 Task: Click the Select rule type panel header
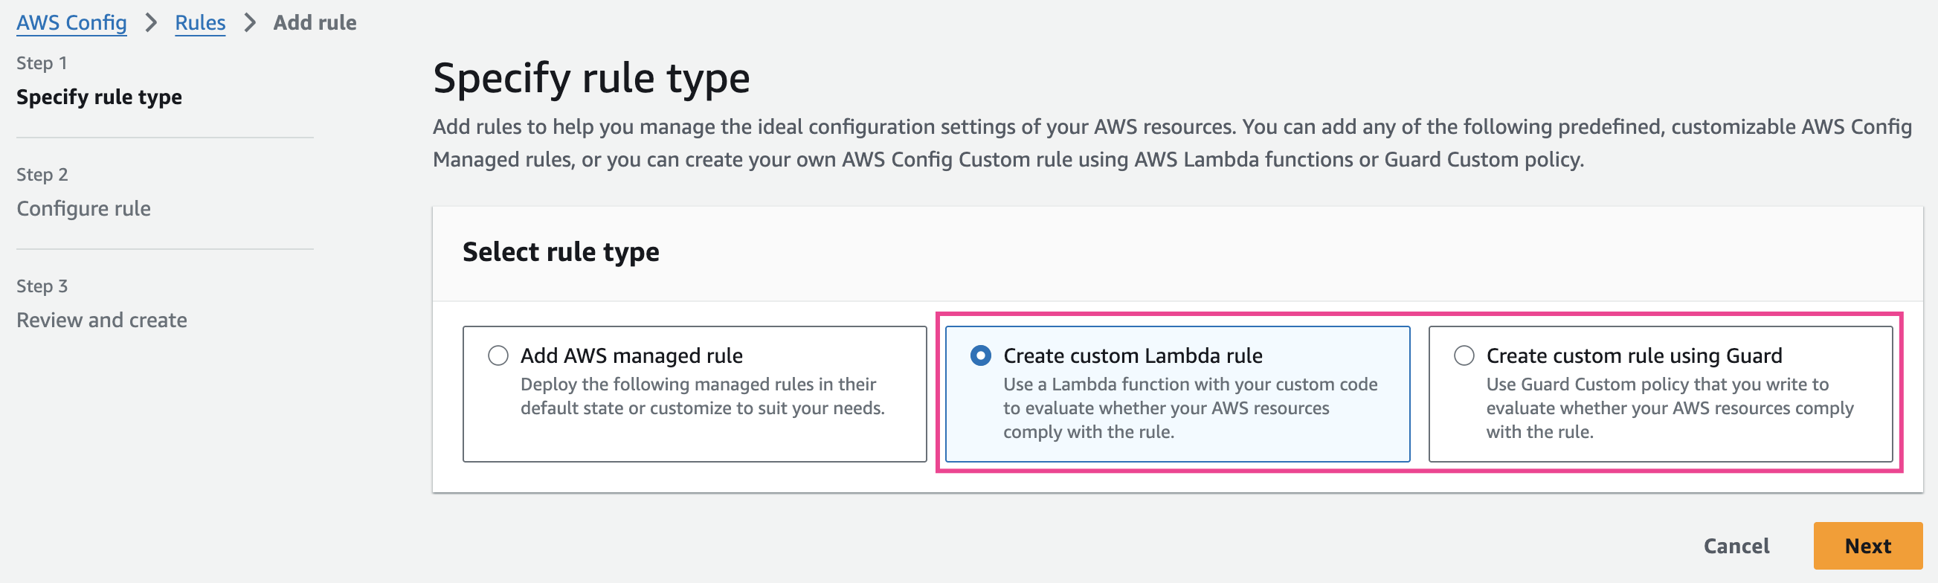pos(561,252)
